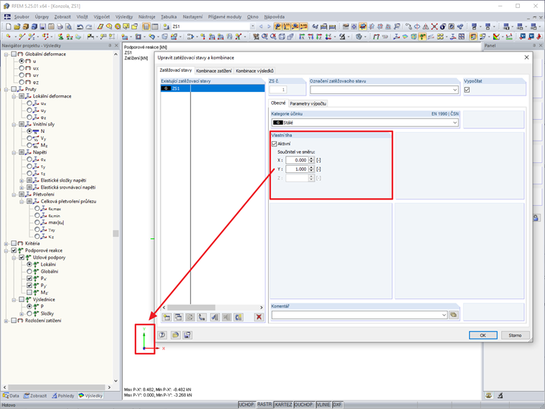Open the ZS1 load case toolbar dropdown
The height and width of the screenshot is (409, 545).
point(252,27)
